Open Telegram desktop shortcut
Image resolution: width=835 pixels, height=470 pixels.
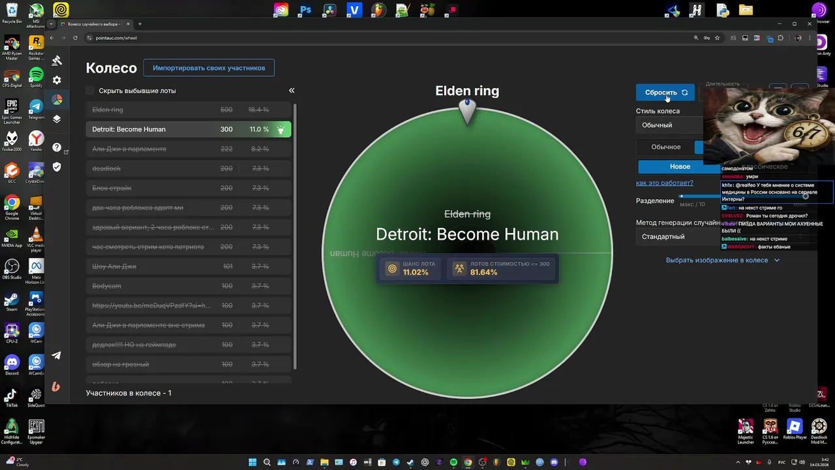click(36, 109)
